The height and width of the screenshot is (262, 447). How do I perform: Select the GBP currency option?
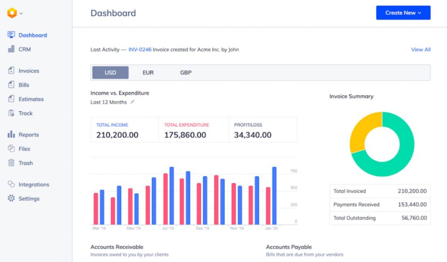tap(185, 72)
